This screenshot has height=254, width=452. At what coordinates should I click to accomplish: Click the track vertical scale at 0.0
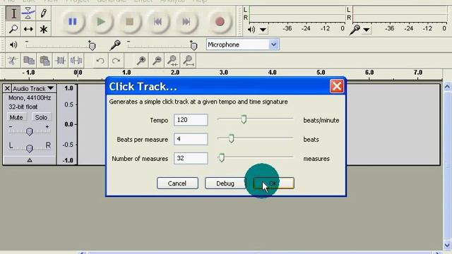pyautogui.click(x=69, y=124)
